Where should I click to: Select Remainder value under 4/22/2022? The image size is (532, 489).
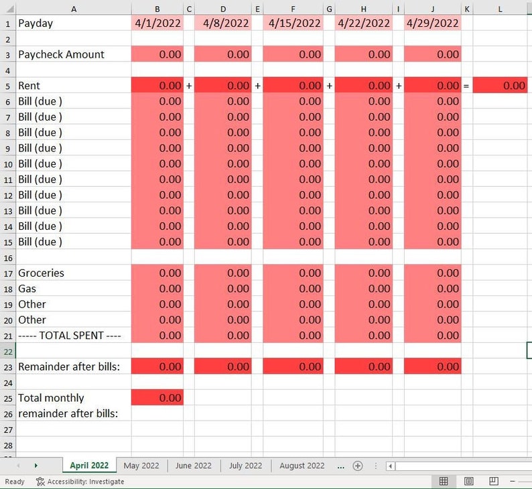364,366
